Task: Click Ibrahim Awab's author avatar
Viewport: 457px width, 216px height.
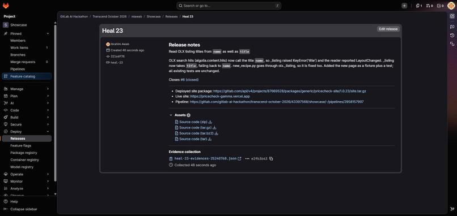Action: point(108,44)
